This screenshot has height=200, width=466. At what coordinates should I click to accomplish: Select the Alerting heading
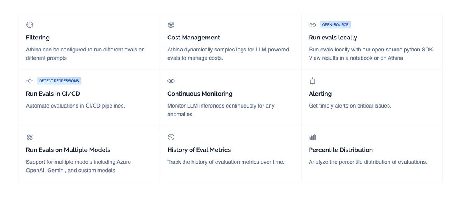tap(320, 94)
